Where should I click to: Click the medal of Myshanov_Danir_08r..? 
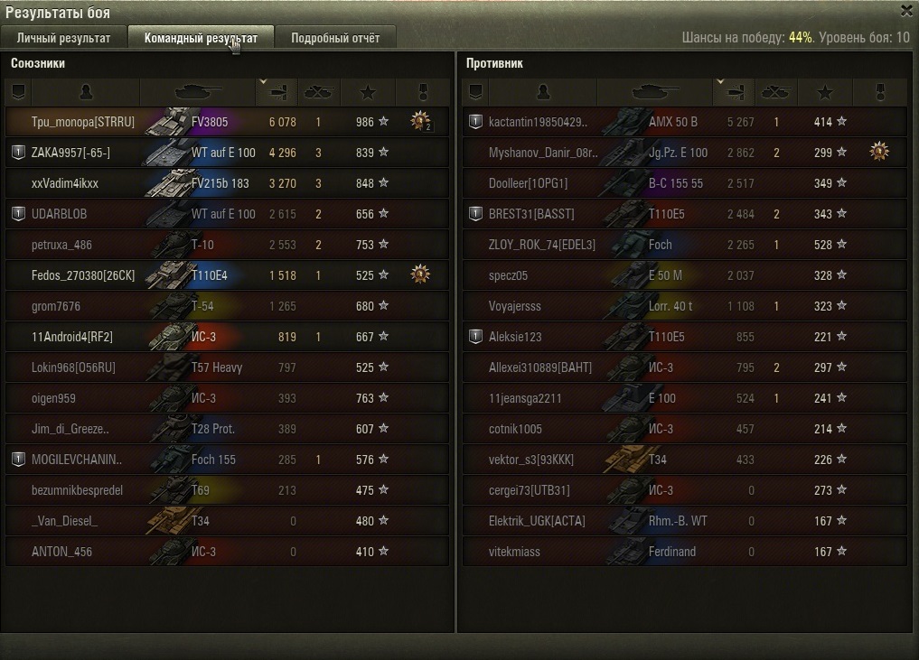[878, 152]
